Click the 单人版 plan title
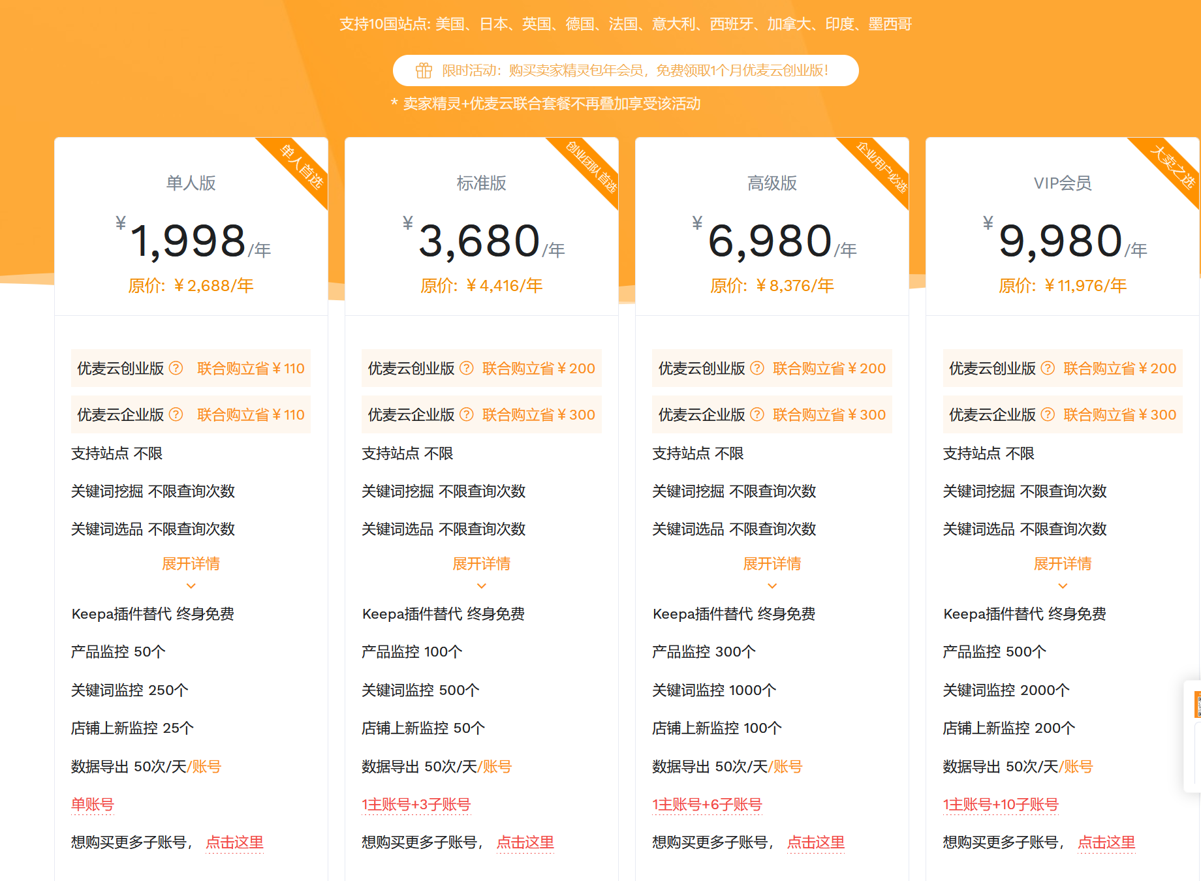This screenshot has width=1201, height=881. (191, 183)
